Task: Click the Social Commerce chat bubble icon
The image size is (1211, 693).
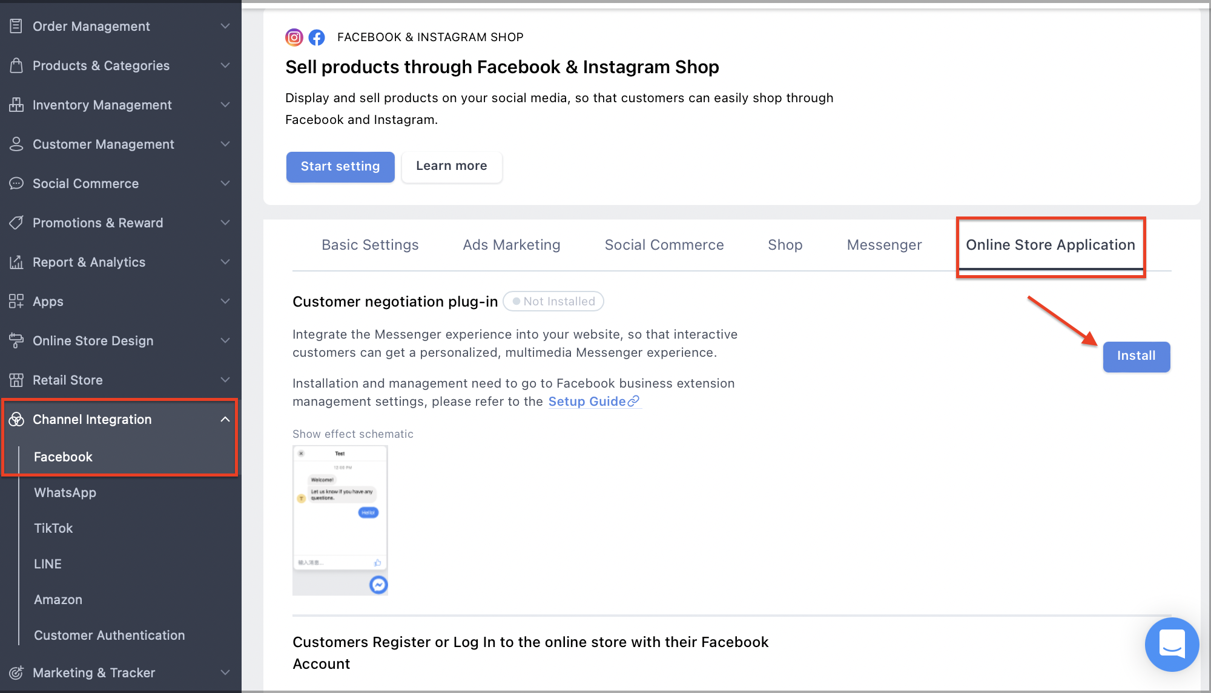Action: [16, 183]
